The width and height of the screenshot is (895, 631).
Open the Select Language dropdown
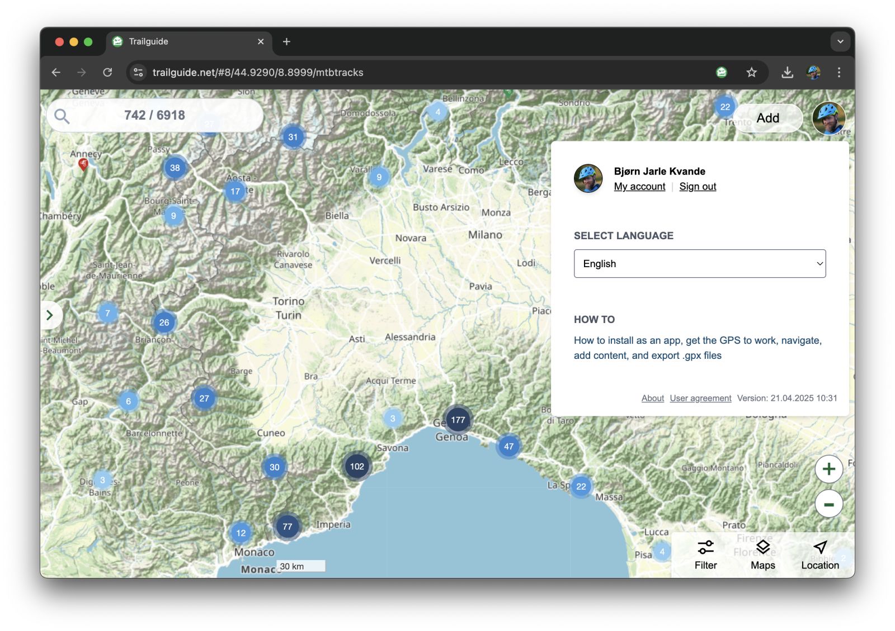click(x=699, y=264)
